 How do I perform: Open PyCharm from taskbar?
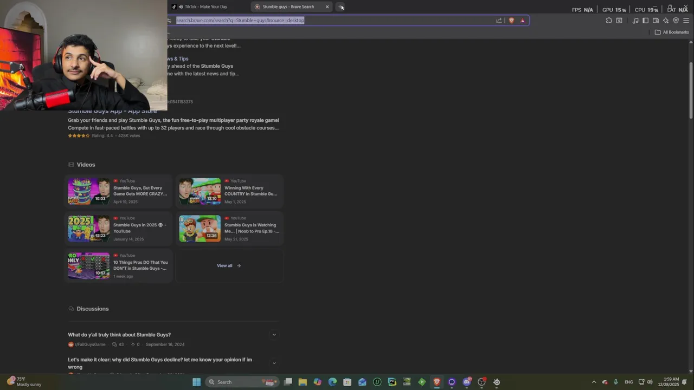[x=392, y=382]
